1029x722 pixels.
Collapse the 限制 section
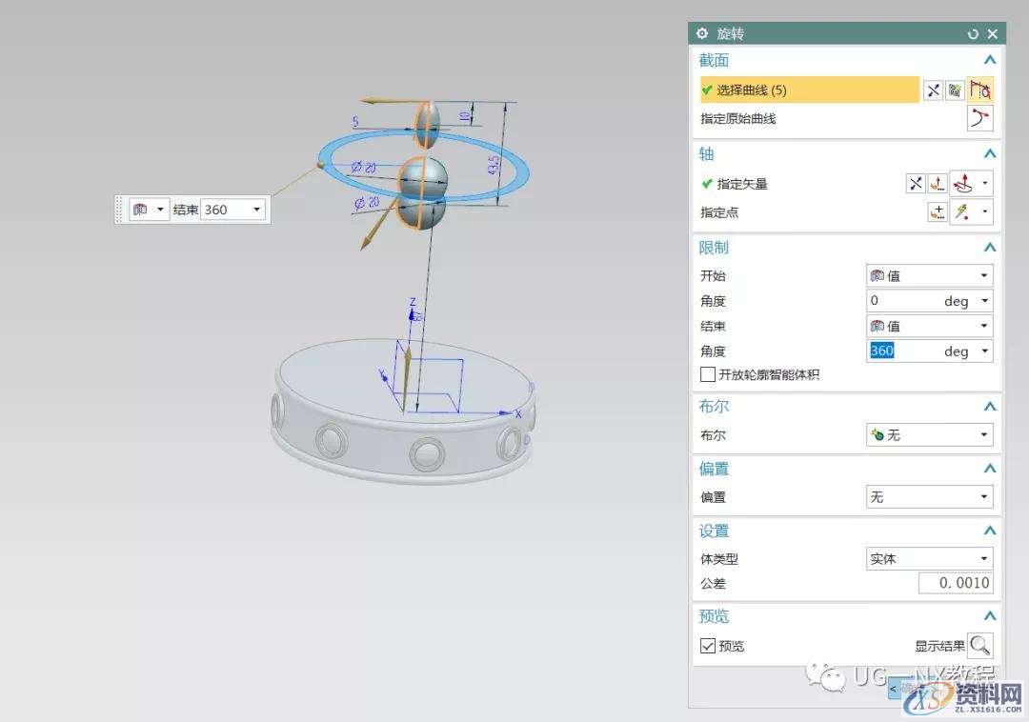[x=990, y=248]
